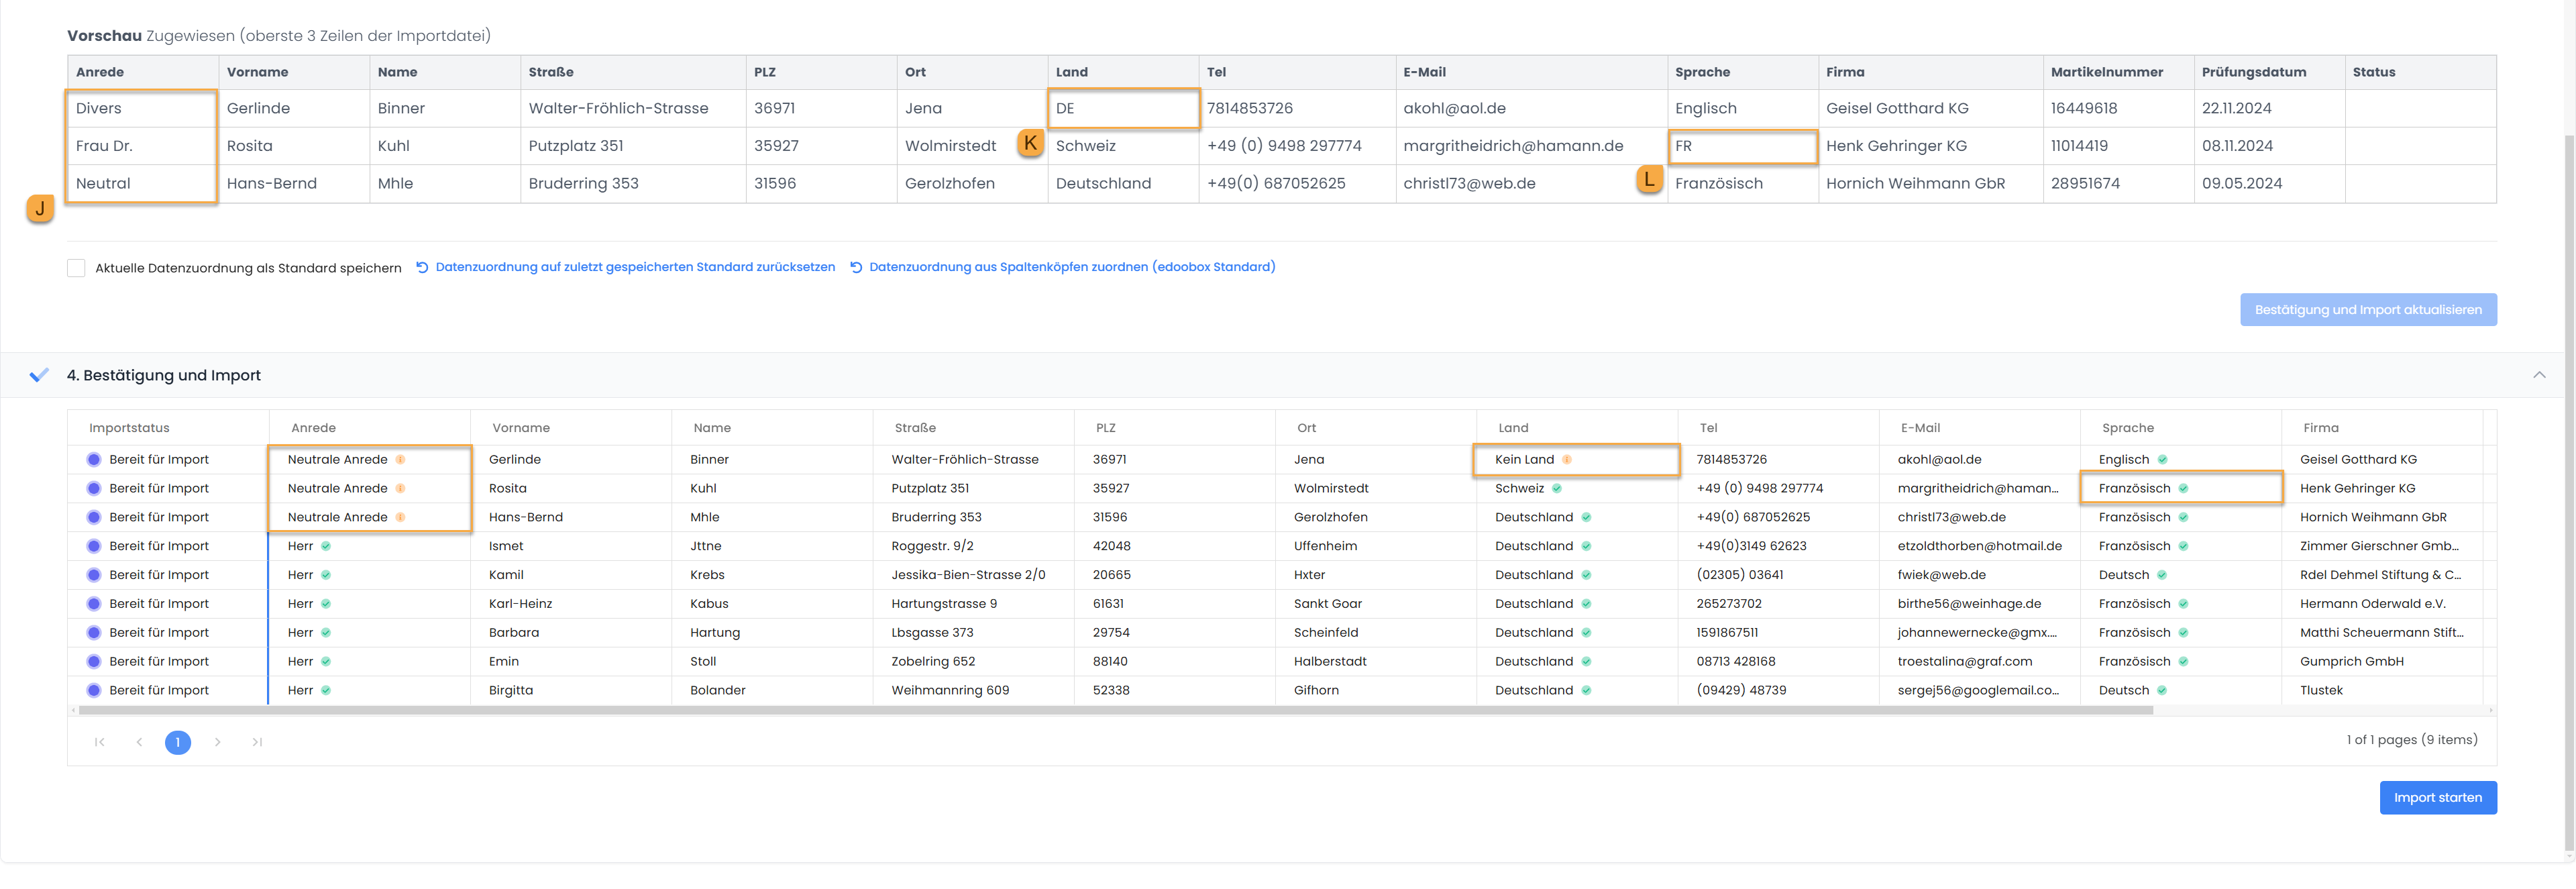
Task: Collapse the Bestätigung und Import section chevron
Action: pyautogui.click(x=2539, y=375)
